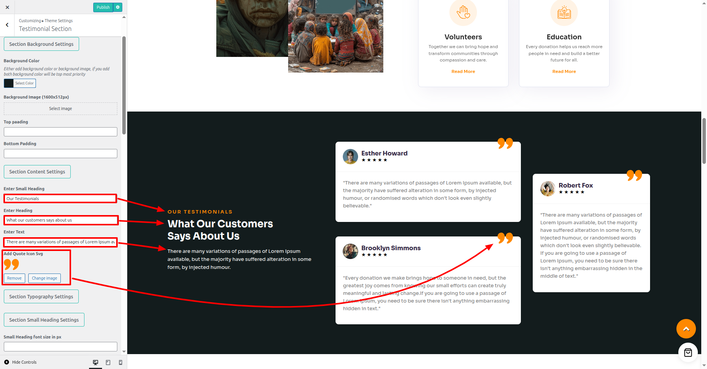Open the shopping bag cart icon
Viewport: 707px width, 369px height.
click(688, 352)
